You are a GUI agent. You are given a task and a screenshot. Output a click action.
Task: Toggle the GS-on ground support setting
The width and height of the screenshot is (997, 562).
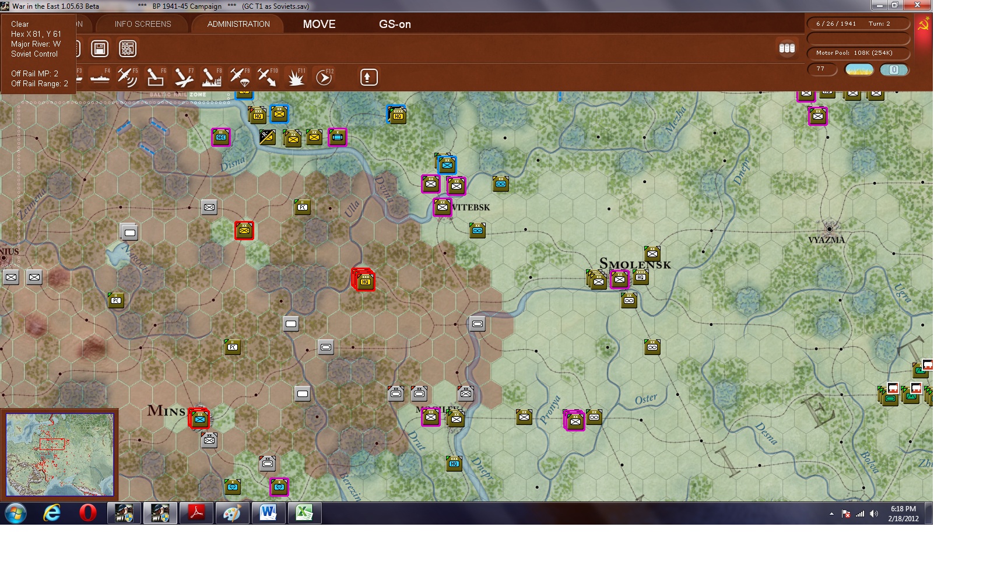click(395, 24)
